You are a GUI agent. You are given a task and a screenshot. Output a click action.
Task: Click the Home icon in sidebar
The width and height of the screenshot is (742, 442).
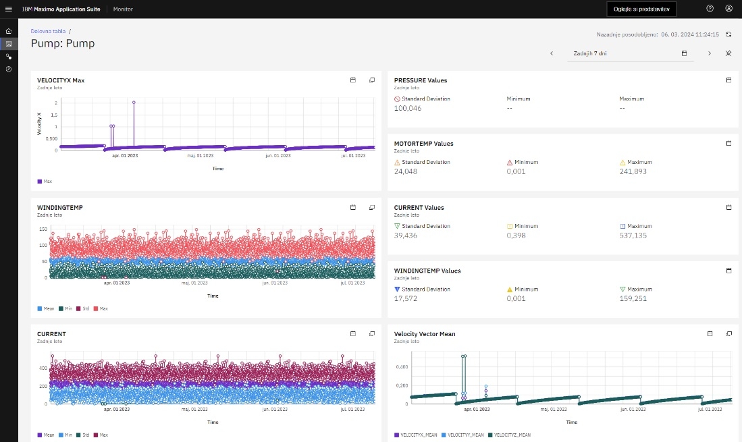tap(9, 31)
